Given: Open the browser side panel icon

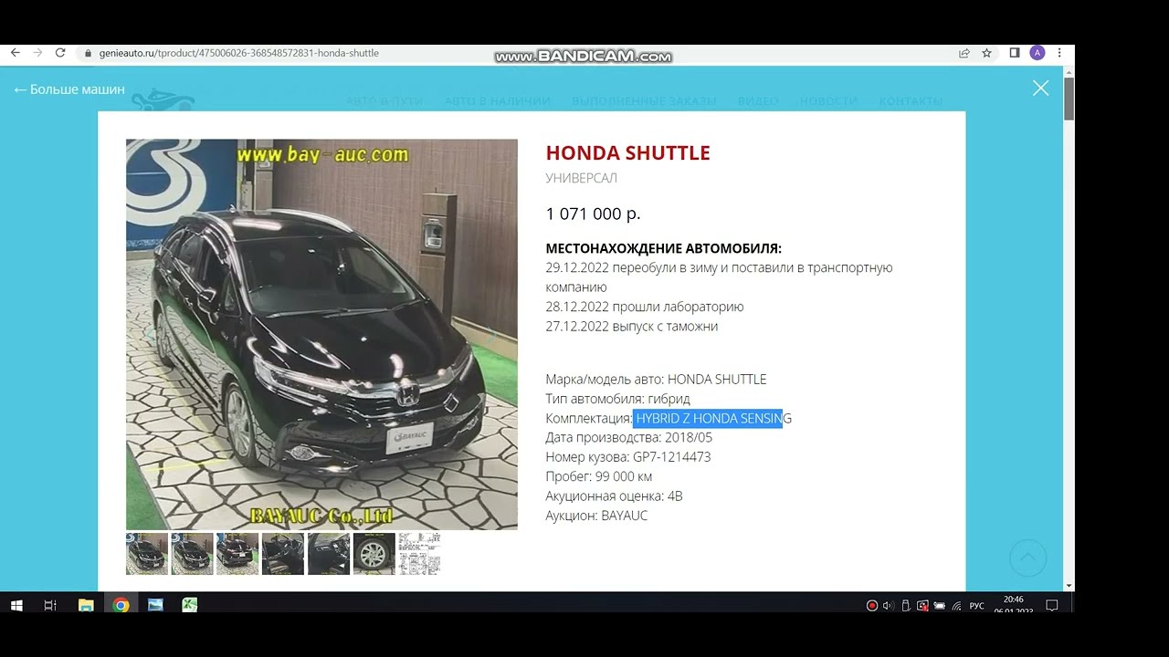Looking at the screenshot, I should [1014, 53].
